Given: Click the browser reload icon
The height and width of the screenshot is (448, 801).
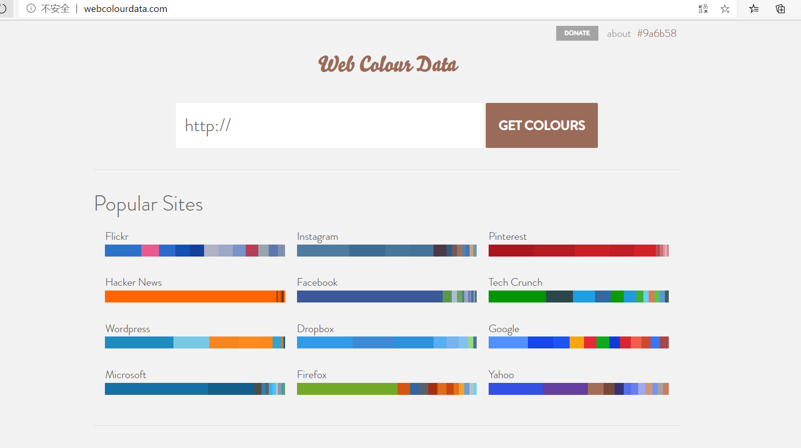Looking at the screenshot, I should click(2, 9).
